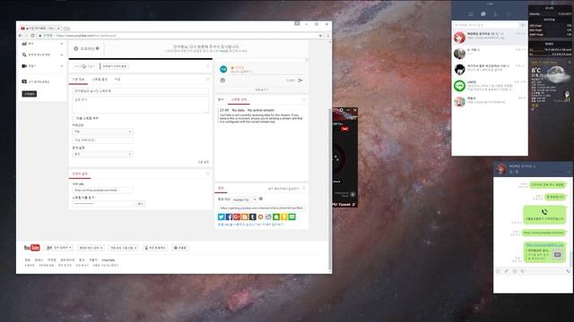574x322 pixels.
Task: Select the stream status tab
Action: [x=239, y=99]
